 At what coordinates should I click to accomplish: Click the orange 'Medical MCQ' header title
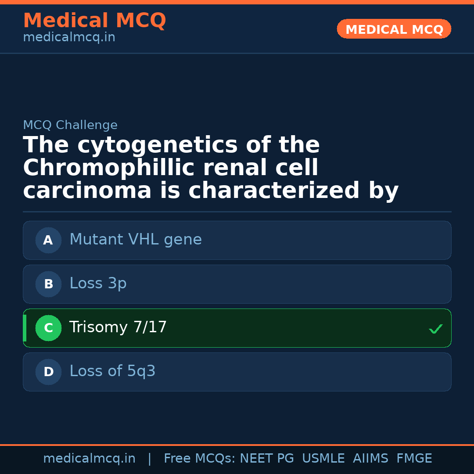[94, 21]
